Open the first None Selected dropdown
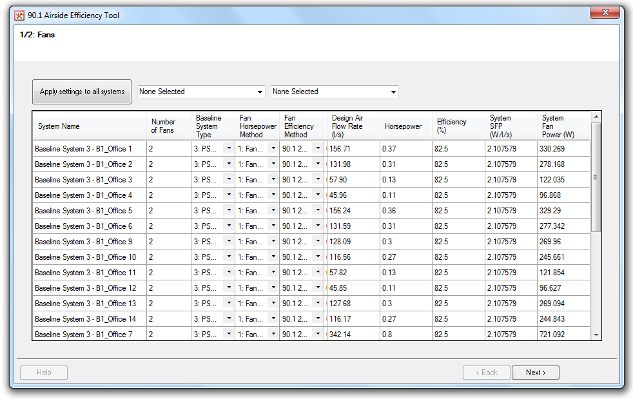Image resolution: width=633 pixels, height=399 pixels. 201,92
